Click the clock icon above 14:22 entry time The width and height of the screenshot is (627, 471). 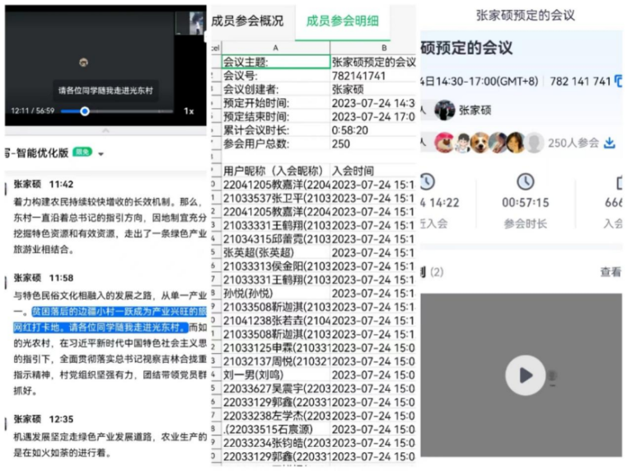pyautogui.click(x=426, y=182)
